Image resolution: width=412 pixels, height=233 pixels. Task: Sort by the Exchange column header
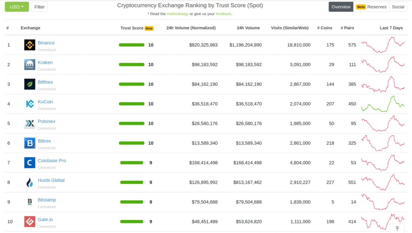[x=31, y=28]
